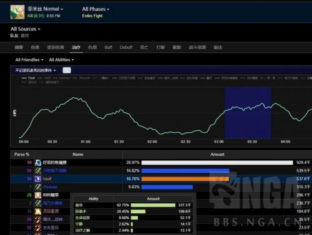The image size is (312, 235).
Task: Expand the All Sources dropdown
Action: pos(25,29)
